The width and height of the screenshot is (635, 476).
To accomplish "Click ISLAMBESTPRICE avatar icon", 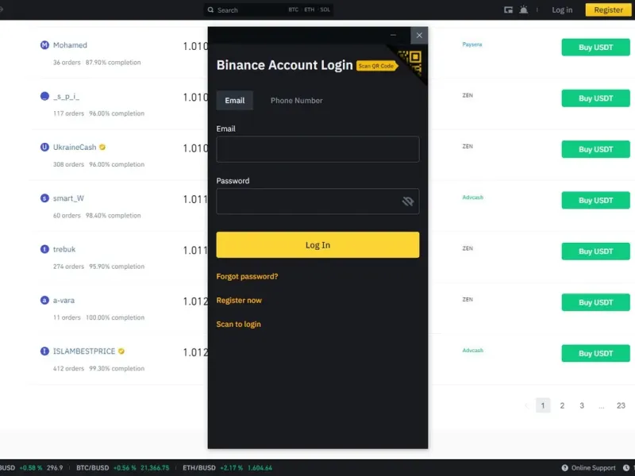I will point(44,351).
